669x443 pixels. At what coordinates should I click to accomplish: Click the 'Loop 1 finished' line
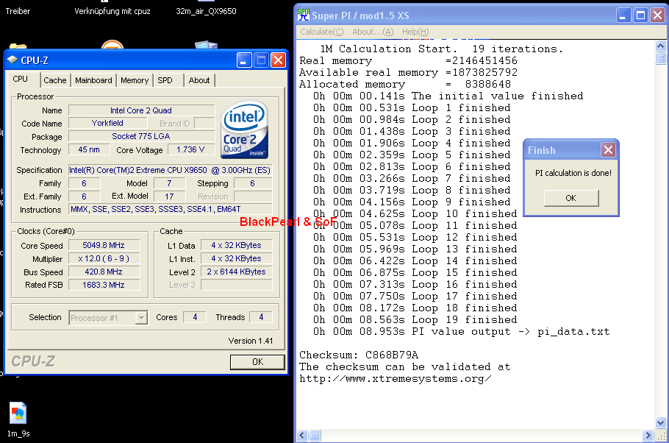point(412,107)
